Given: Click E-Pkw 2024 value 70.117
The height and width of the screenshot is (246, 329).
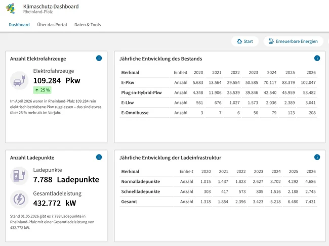Looking at the screenshot, I should coord(270,82).
